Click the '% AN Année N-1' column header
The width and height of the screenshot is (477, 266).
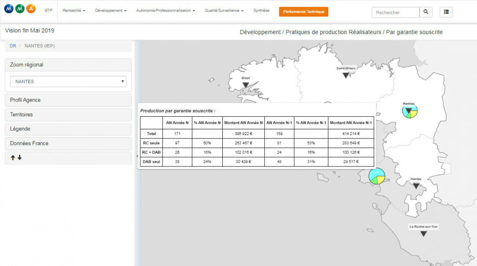pos(311,123)
